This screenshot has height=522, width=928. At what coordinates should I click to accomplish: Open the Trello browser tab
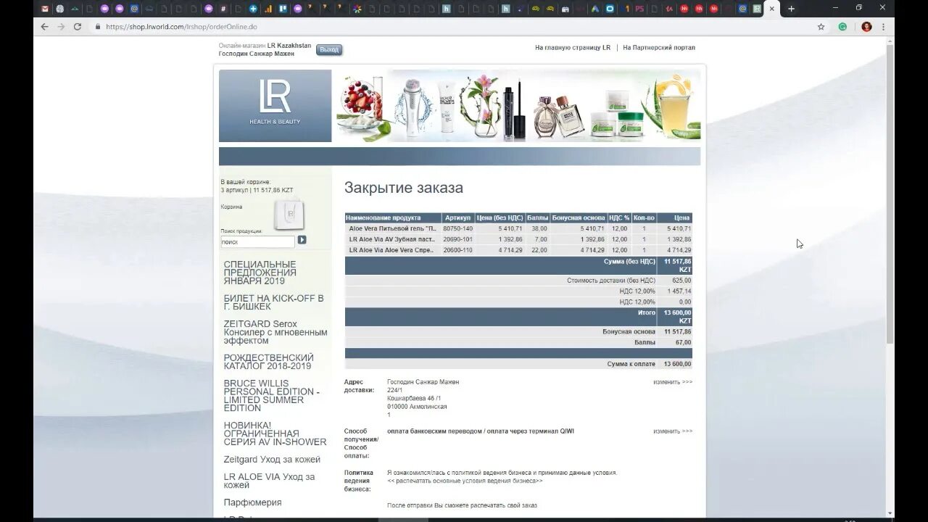pyautogui.click(x=283, y=9)
